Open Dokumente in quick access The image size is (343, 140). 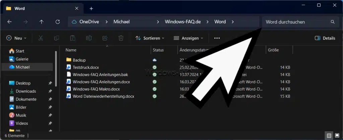[x=26, y=99]
